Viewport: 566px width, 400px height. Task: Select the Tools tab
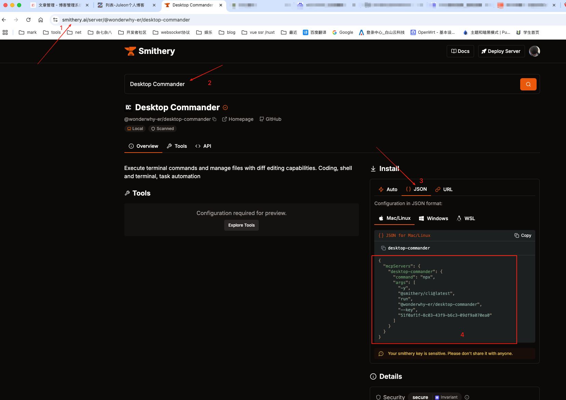177,146
